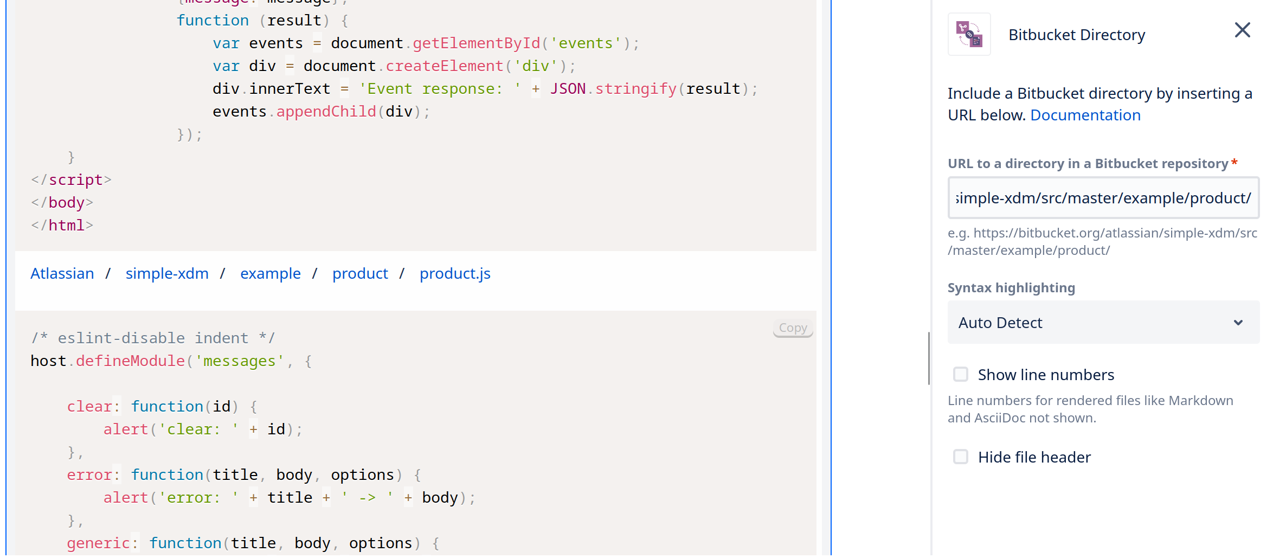Open simple-xdm breadcrumb link

(167, 274)
